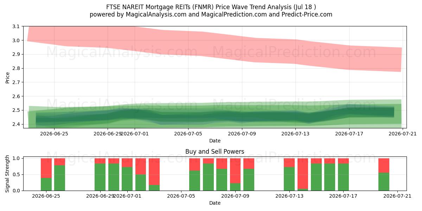This screenshot has height=211, width=422.
Task: Click the green buy segment of the 2026-07-13 bar
Action: (x=289, y=179)
